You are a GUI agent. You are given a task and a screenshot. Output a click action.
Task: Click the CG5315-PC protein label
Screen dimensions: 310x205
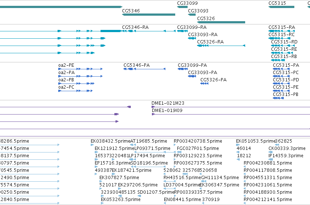point(286,73)
